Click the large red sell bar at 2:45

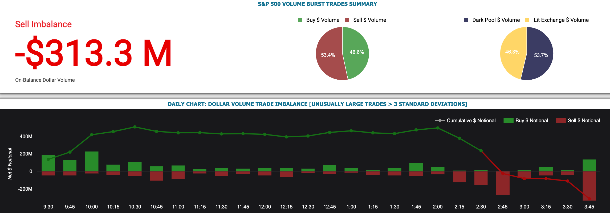(x=503, y=183)
